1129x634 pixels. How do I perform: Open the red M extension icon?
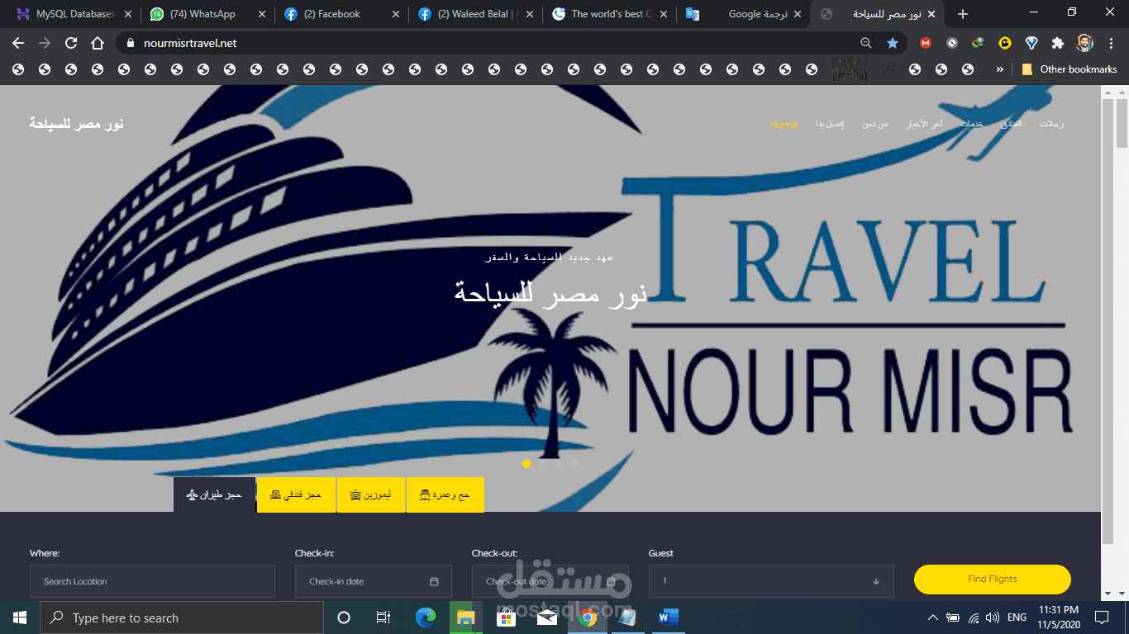tap(926, 43)
